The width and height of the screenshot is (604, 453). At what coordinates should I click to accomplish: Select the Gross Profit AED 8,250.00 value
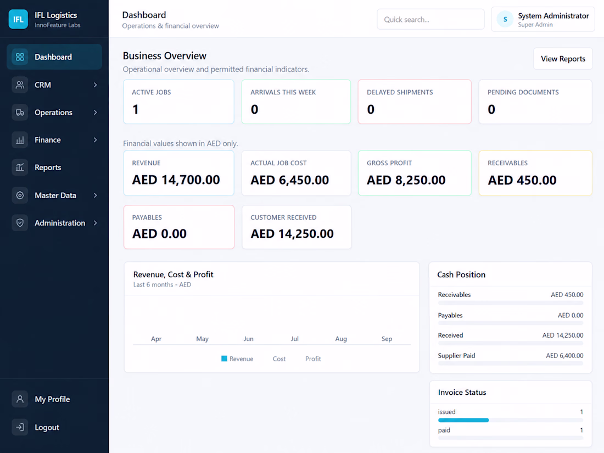tap(406, 180)
